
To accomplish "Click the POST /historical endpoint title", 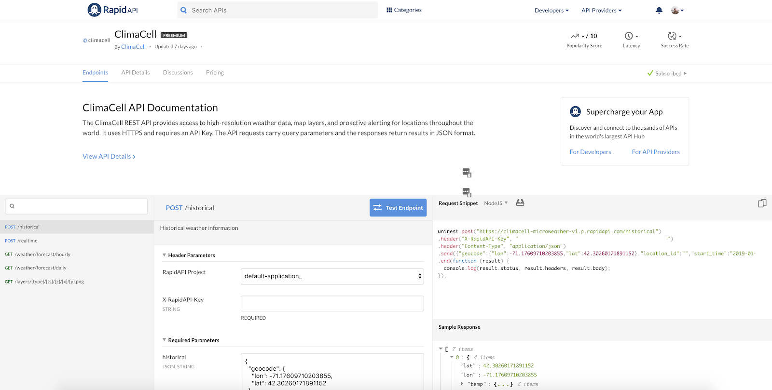I will (x=190, y=208).
